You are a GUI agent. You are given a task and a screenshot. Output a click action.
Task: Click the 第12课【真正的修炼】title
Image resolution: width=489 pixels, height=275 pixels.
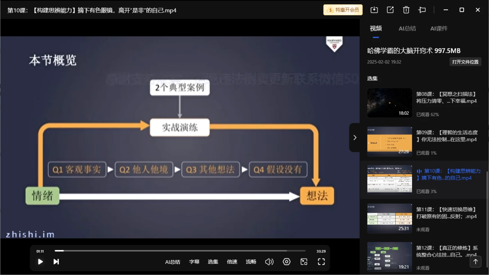(x=447, y=251)
